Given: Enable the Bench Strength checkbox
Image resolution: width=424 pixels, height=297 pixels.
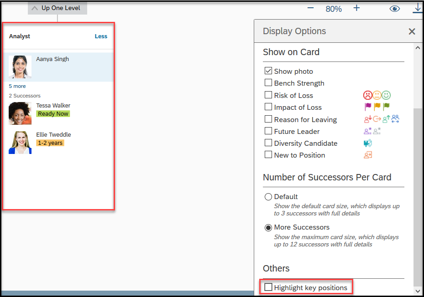Looking at the screenshot, I should (x=268, y=82).
